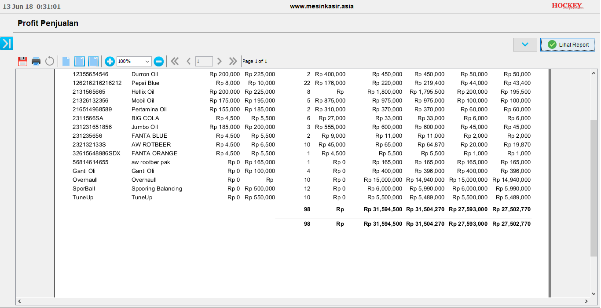
Task: Select the aw rootber pak product name
Action: [151, 162]
